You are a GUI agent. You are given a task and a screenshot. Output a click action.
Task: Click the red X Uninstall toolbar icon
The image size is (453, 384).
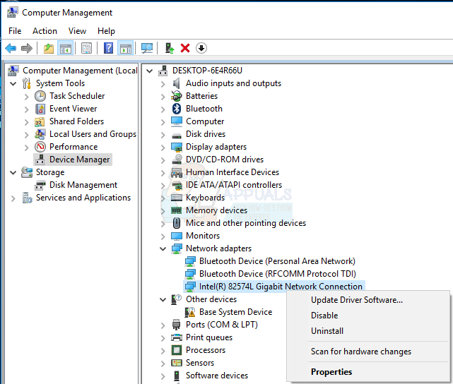point(185,48)
